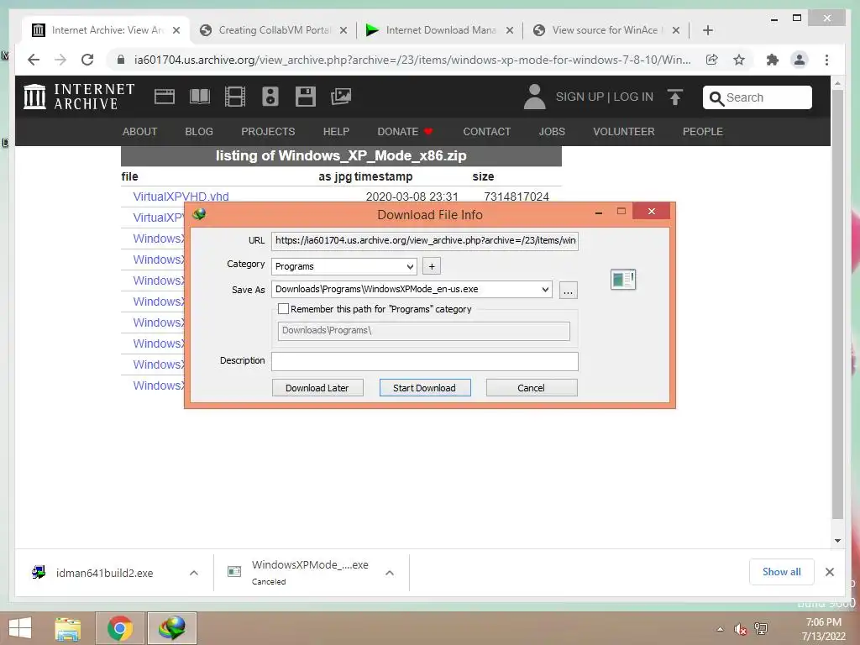Screen dimensions: 860x645
Task: Open the ABOUT menu item
Action: point(140,132)
